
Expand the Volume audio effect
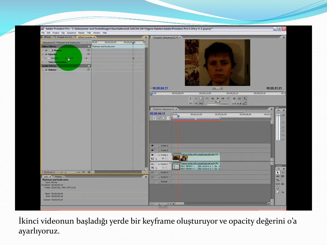(43, 70)
